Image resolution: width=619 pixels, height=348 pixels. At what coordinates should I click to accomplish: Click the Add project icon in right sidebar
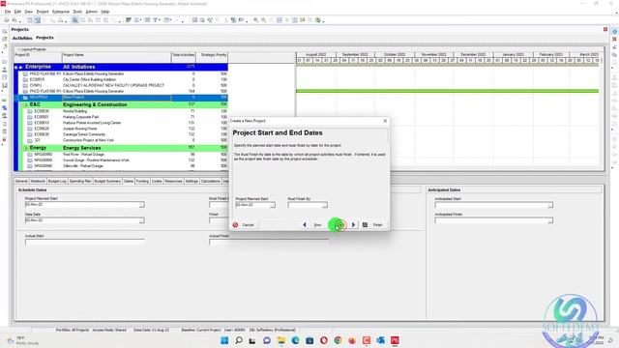click(x=614, y=32)
